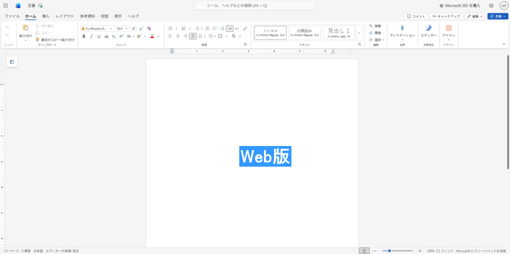Open the HT account avatar
The width and height of the screenshot is (510, 254).
pos(504,5)
